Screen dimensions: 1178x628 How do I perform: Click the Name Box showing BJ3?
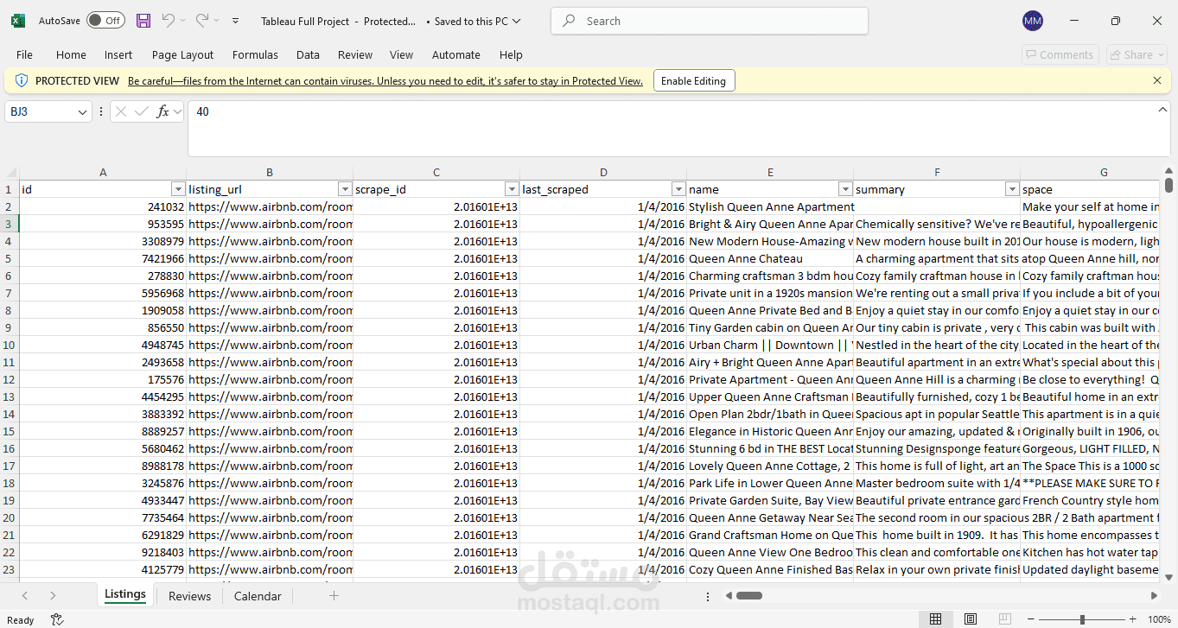coord(41,111)
